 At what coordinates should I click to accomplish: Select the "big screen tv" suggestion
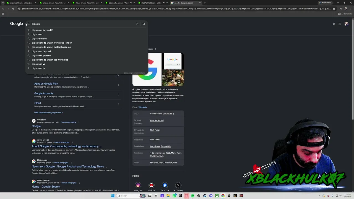[38, 68]
